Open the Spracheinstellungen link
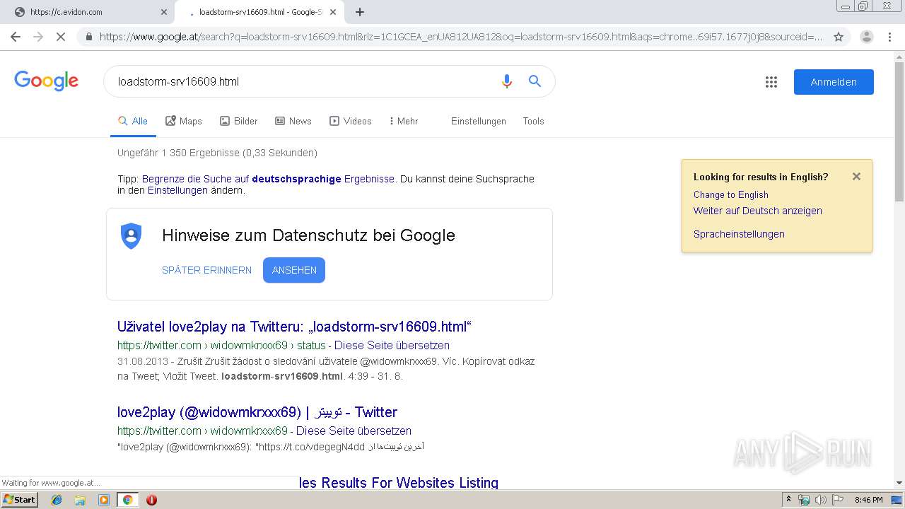 [x=739, y=234]
